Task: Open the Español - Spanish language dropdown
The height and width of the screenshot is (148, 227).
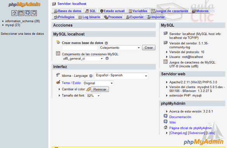Action: tap(122, 76)
